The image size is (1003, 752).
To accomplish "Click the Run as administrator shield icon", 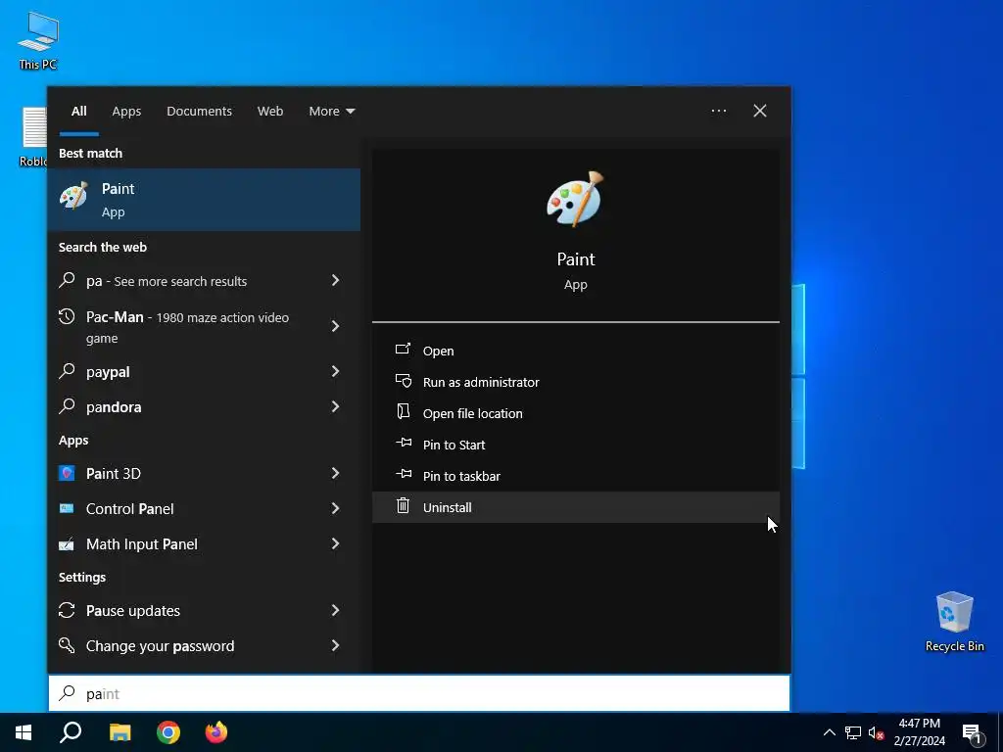I will (403, 381).
